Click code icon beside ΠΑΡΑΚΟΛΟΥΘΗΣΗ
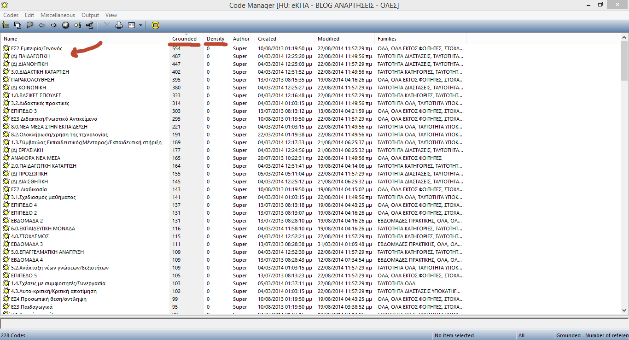629x340 pixels. point(6,80)
